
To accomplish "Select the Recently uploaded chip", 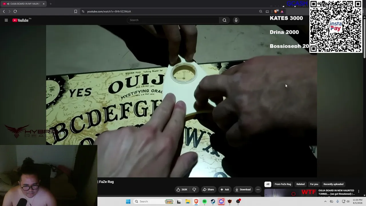I will 333,184.
